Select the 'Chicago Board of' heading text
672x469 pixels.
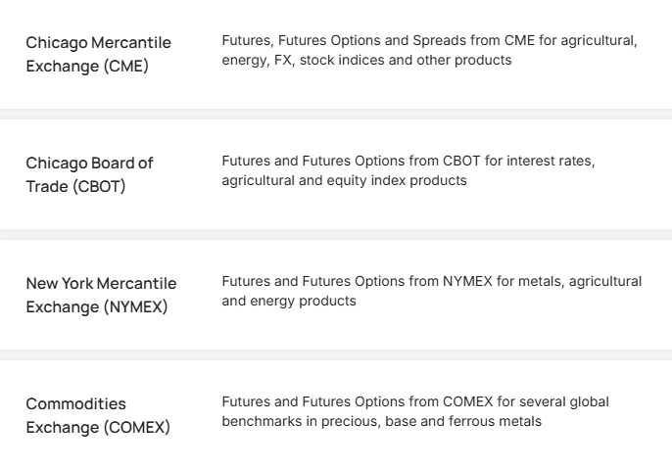tap(89, 163)
